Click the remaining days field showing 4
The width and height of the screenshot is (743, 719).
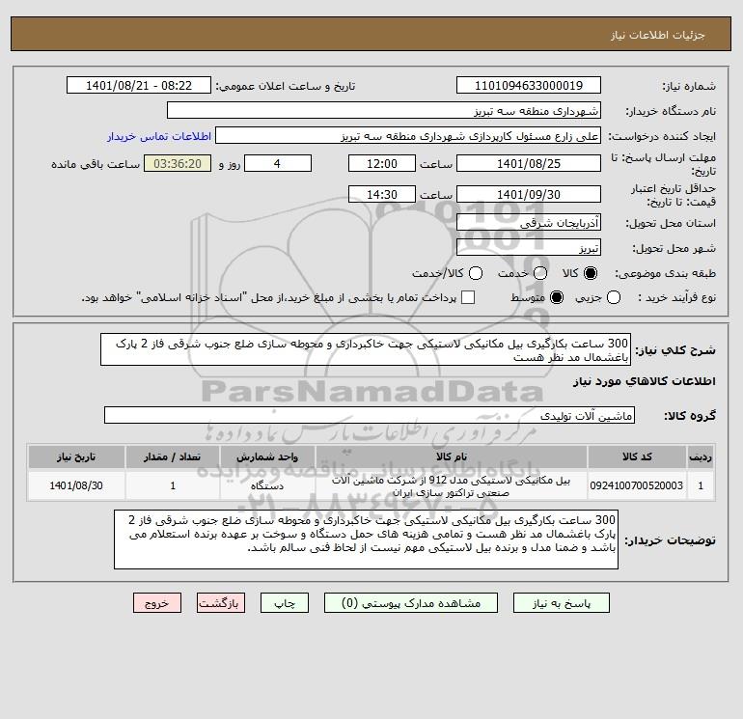278,163
